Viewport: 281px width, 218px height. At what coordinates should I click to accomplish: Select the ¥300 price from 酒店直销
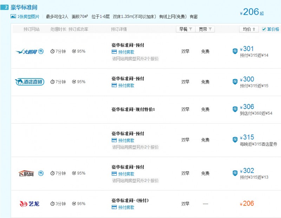(x=247, y=79)
